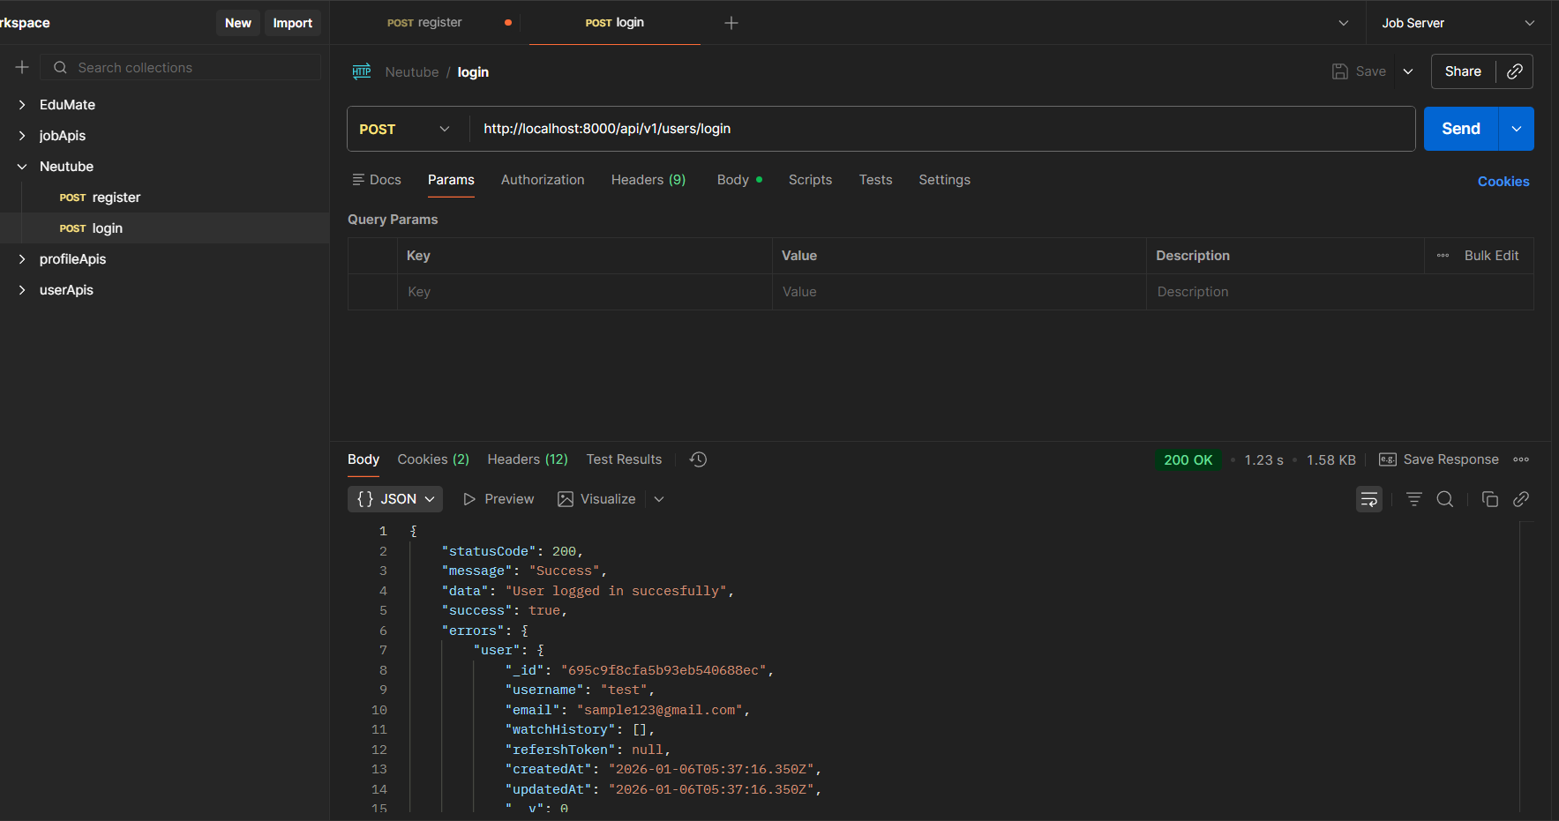Viewport: 1559px width, 821px height.
Task: Click the plus icon to create new collection
Action: (x=22, y=67)
